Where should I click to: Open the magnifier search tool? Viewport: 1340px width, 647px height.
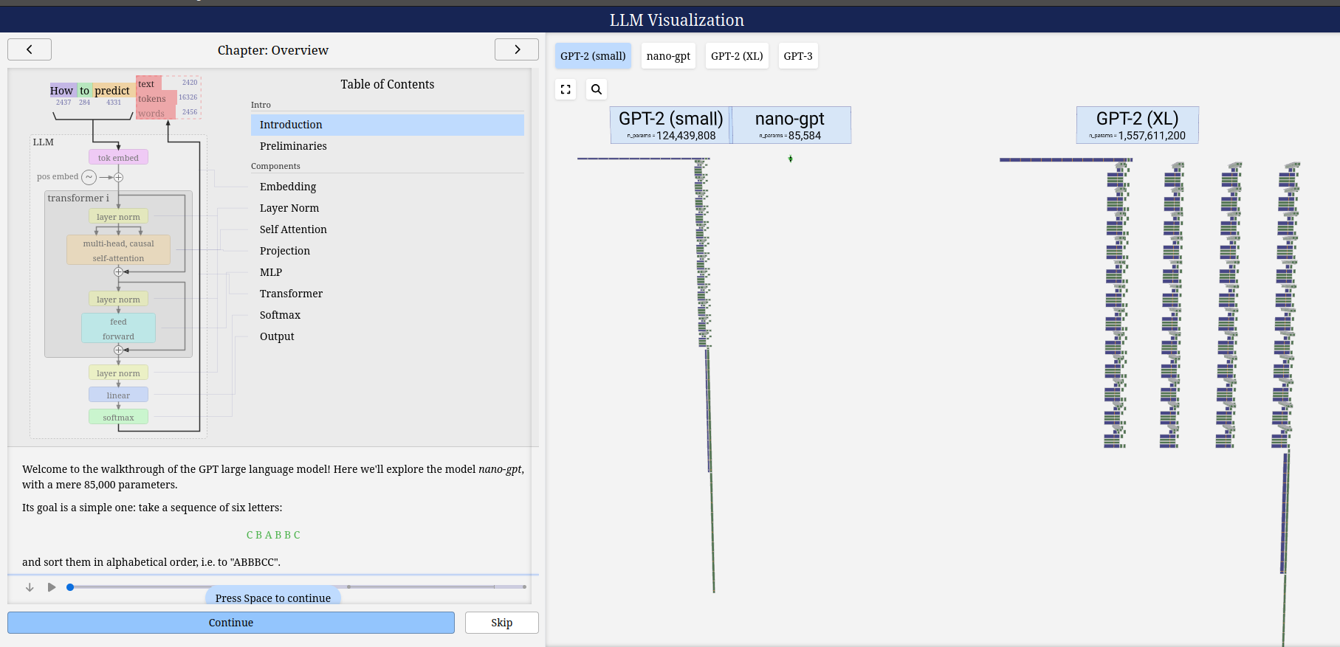(597, 89)
